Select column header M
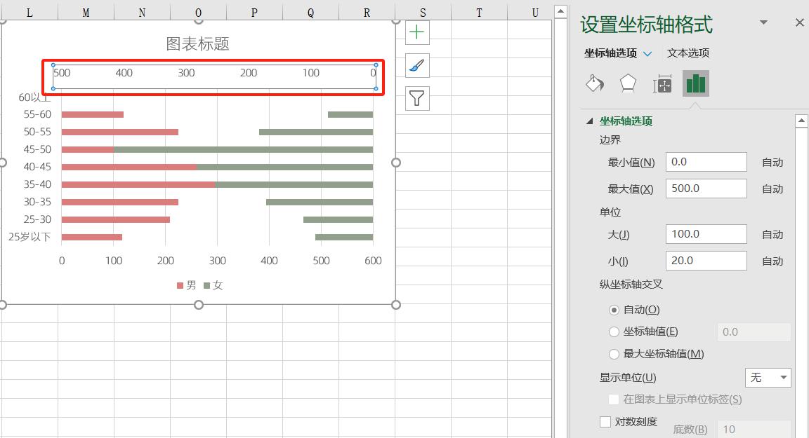This screenshot has height=438, width=809. pos(86,13)
